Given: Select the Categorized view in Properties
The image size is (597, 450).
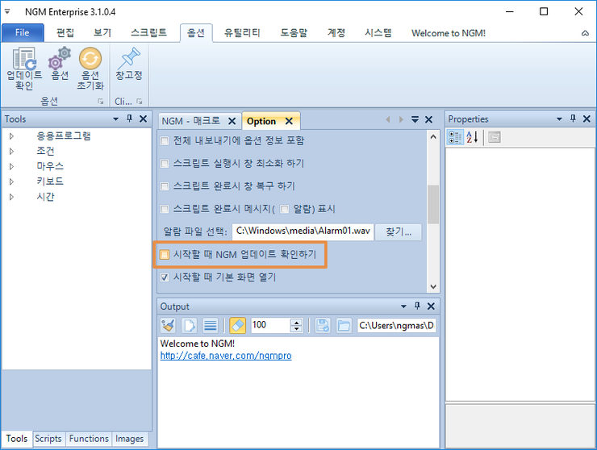Looking at the screenshot, I should pyautogui.click(x=455, y=137).
